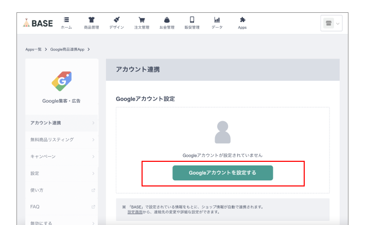367x225 pixels.
Task: Select キャンペーン sidebar item
Action: tap(62, 157)
